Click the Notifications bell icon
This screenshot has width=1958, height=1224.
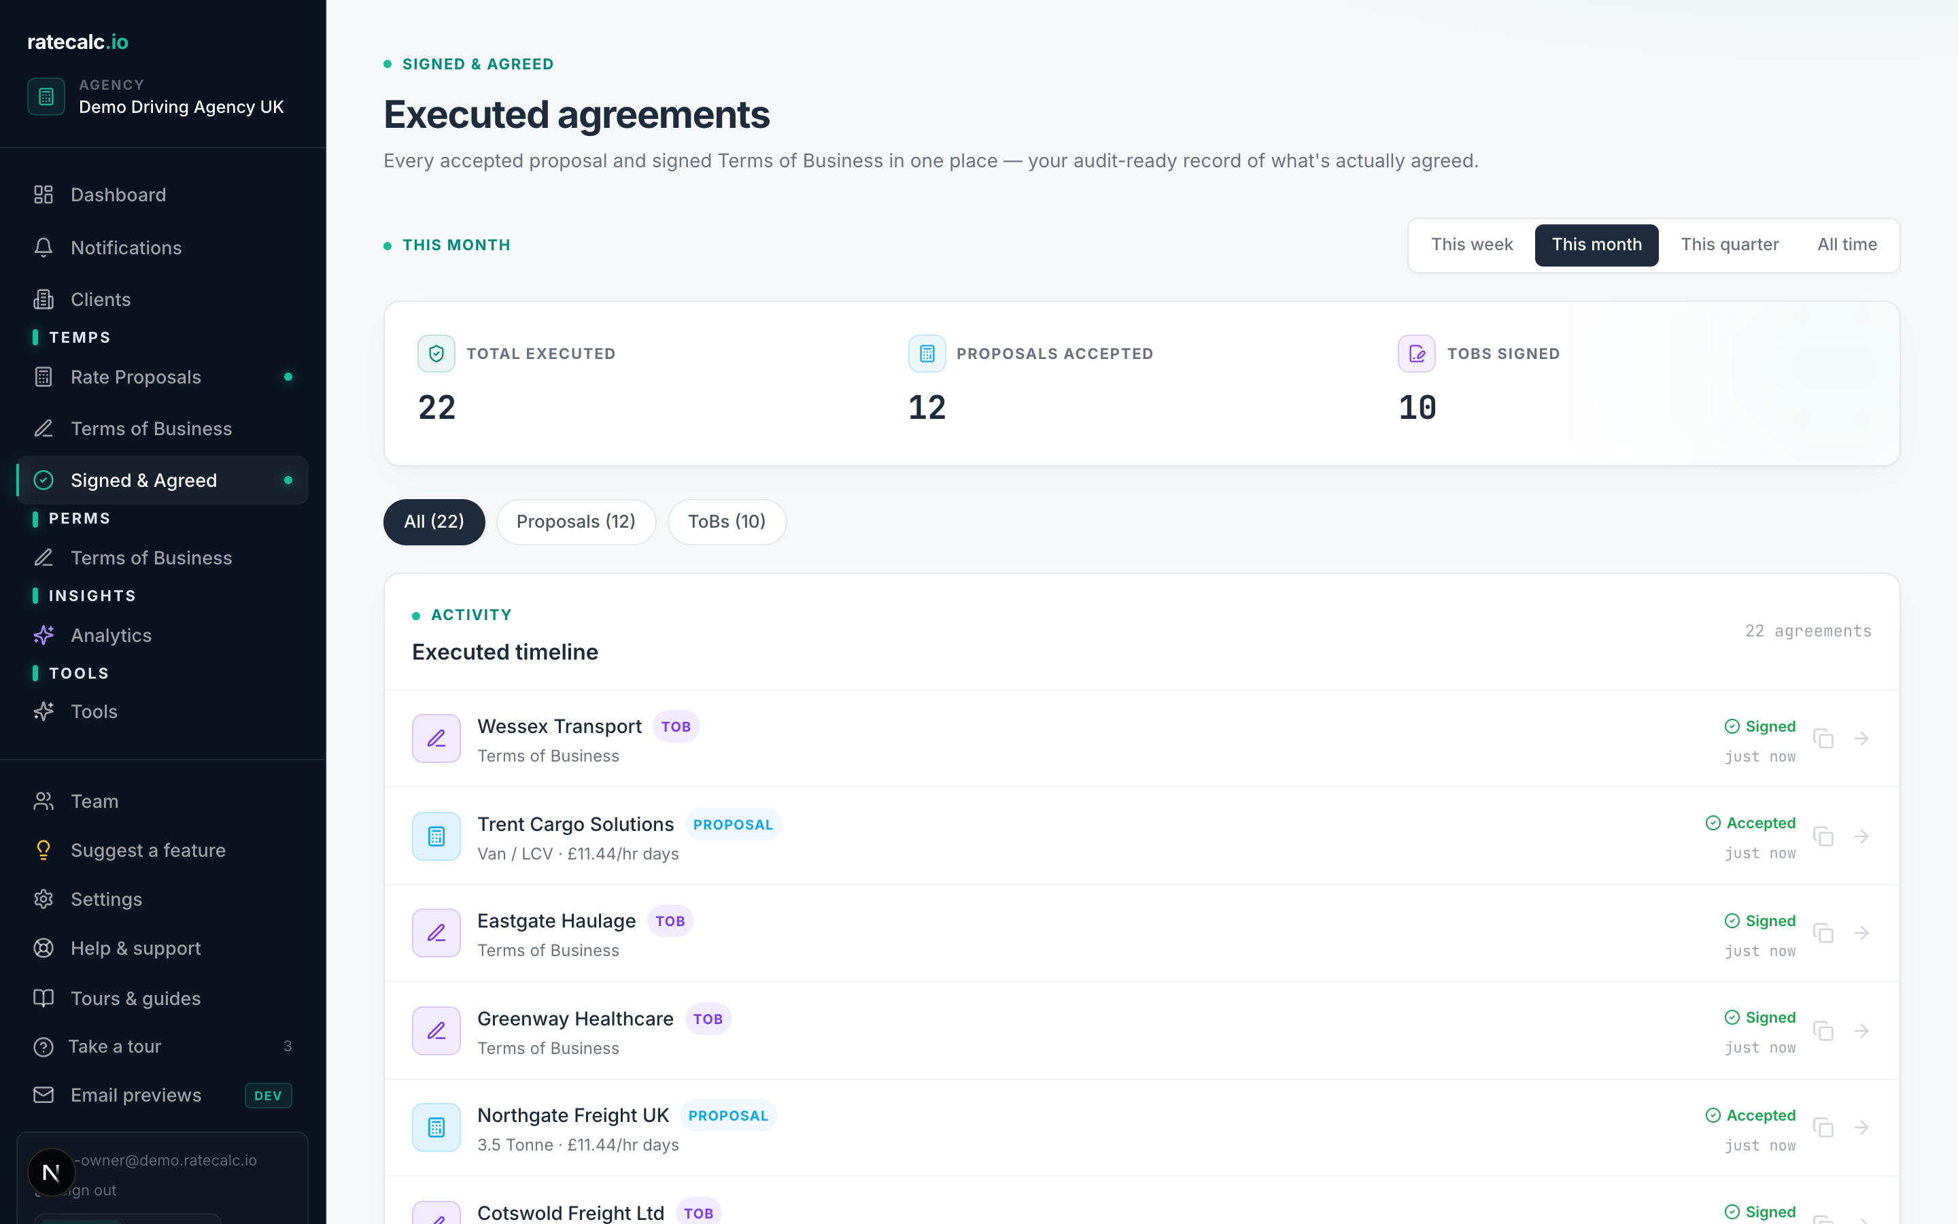click(44, 248)
